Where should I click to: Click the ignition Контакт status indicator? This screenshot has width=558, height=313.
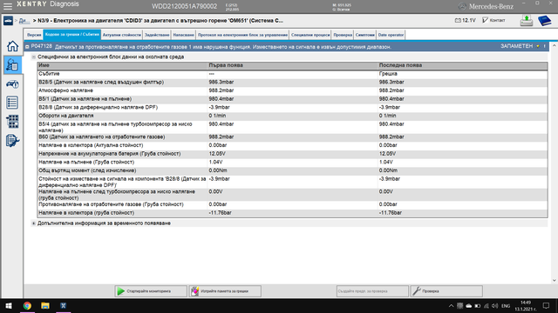click(493, 20)
